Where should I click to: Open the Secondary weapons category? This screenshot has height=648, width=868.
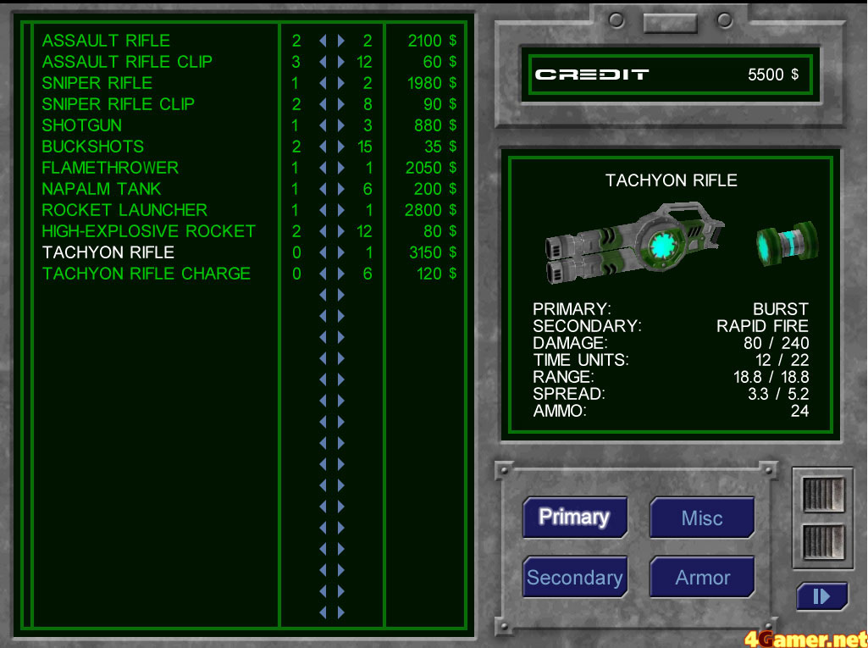click(x=575, y=577)
